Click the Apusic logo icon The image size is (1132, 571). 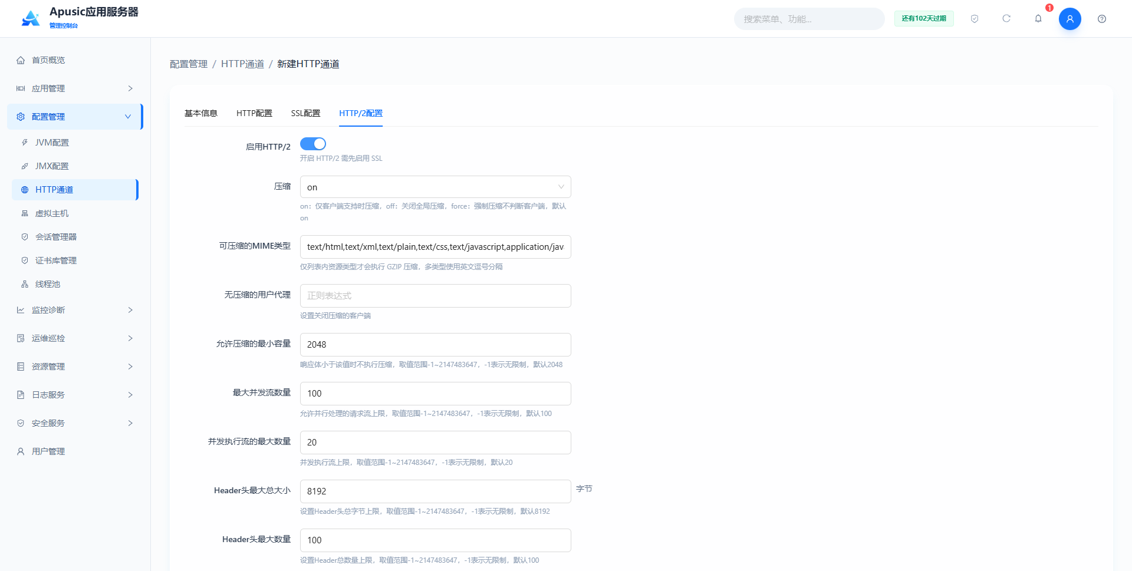pos(31,19)
